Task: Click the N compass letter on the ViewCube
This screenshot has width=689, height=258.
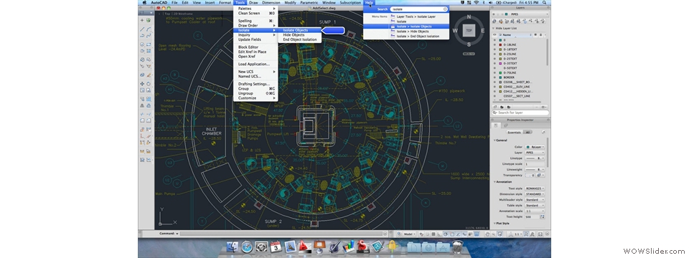Action: 469,17
